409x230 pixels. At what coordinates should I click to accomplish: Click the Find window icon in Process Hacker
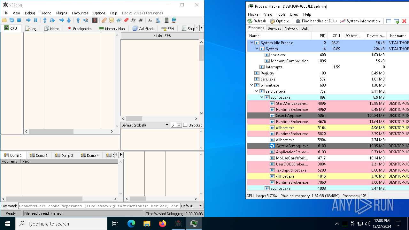(x=389, y=21)
